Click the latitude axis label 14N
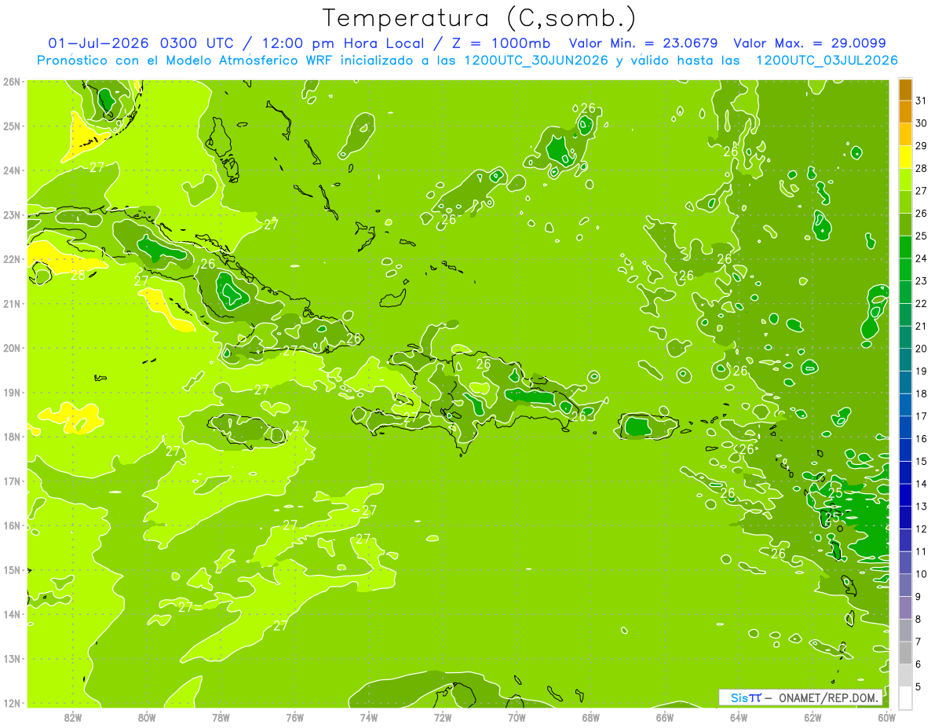Image resolution: width=942 pixels, height=728 pixels. (x=11, y=614)
